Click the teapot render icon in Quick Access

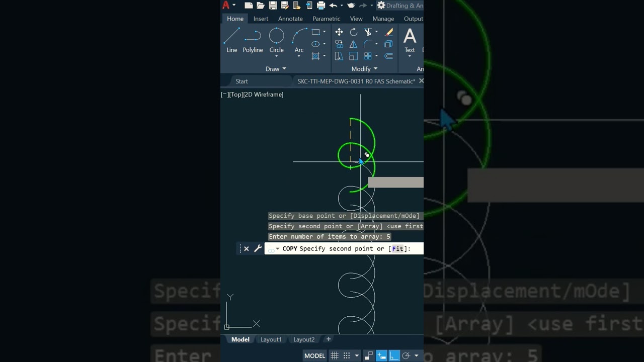coord(351,6)
